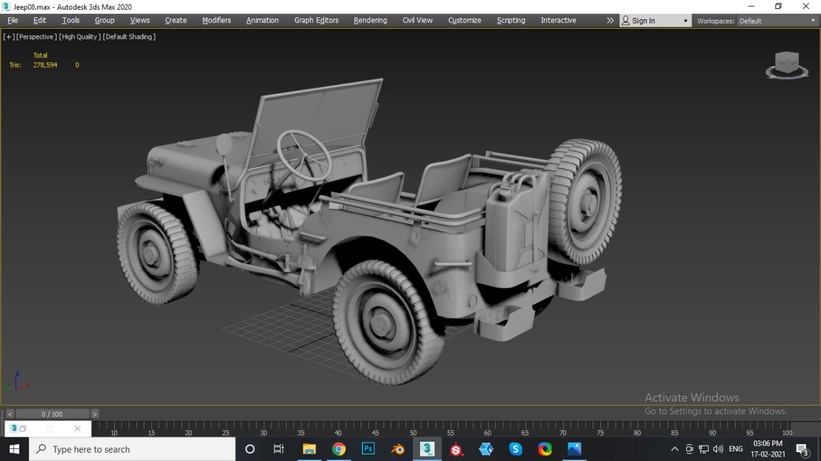Open the [Default Shading] viewport label menu

tap(130, 37)
